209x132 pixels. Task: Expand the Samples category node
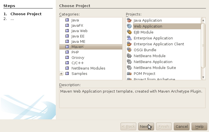(x=61, y=73)
